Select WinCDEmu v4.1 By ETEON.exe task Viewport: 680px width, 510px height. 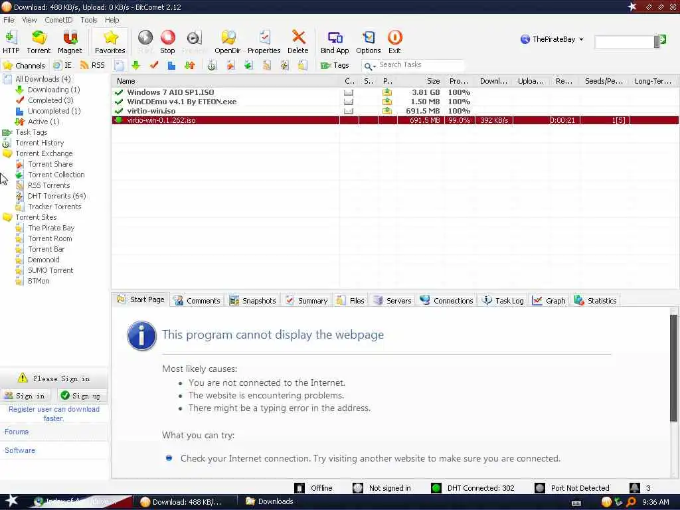[394, 102]
